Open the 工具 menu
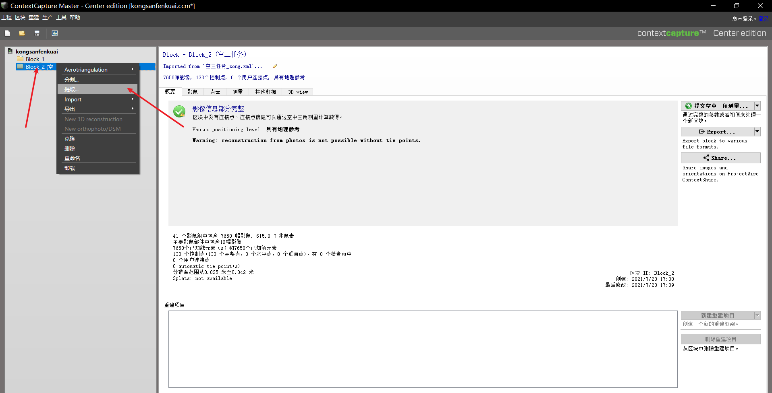This screenshot has width=772, height=393. [x=61, y=17]
